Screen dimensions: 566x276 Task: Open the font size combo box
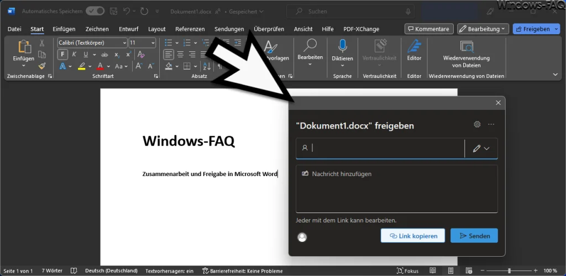(142, 43)
